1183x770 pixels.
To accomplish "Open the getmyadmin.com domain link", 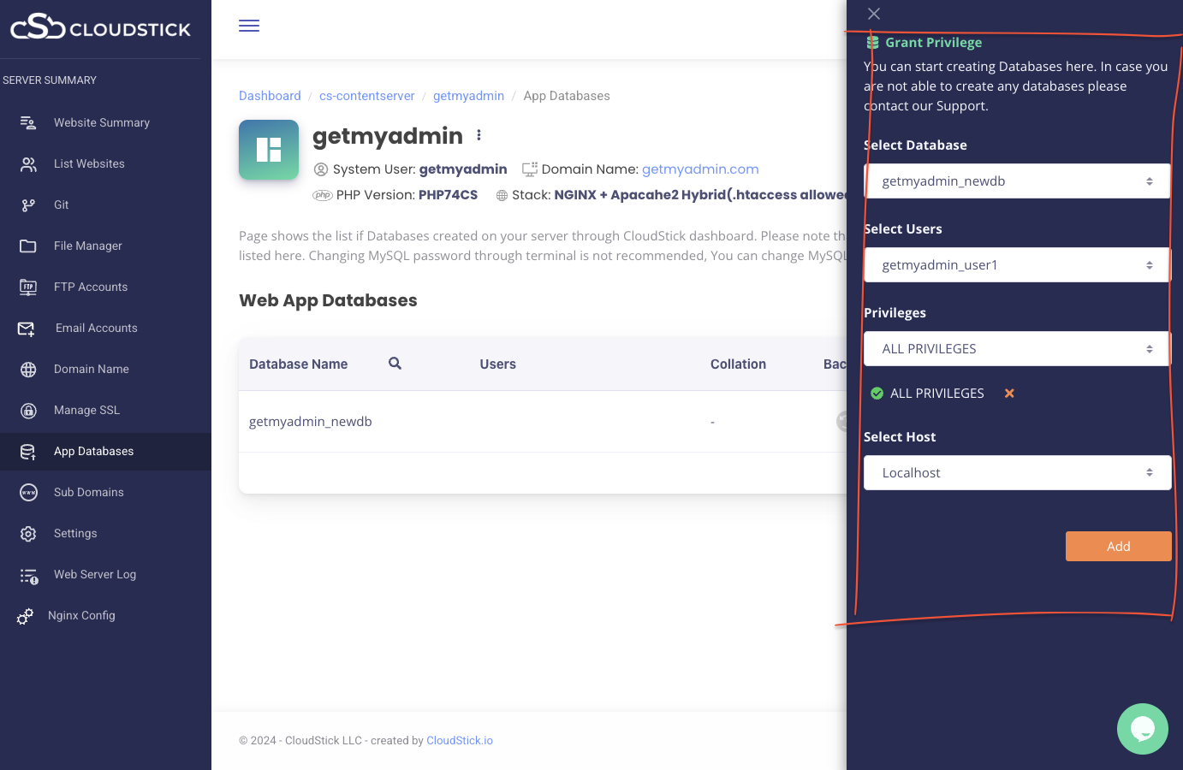I will (700, 169).
